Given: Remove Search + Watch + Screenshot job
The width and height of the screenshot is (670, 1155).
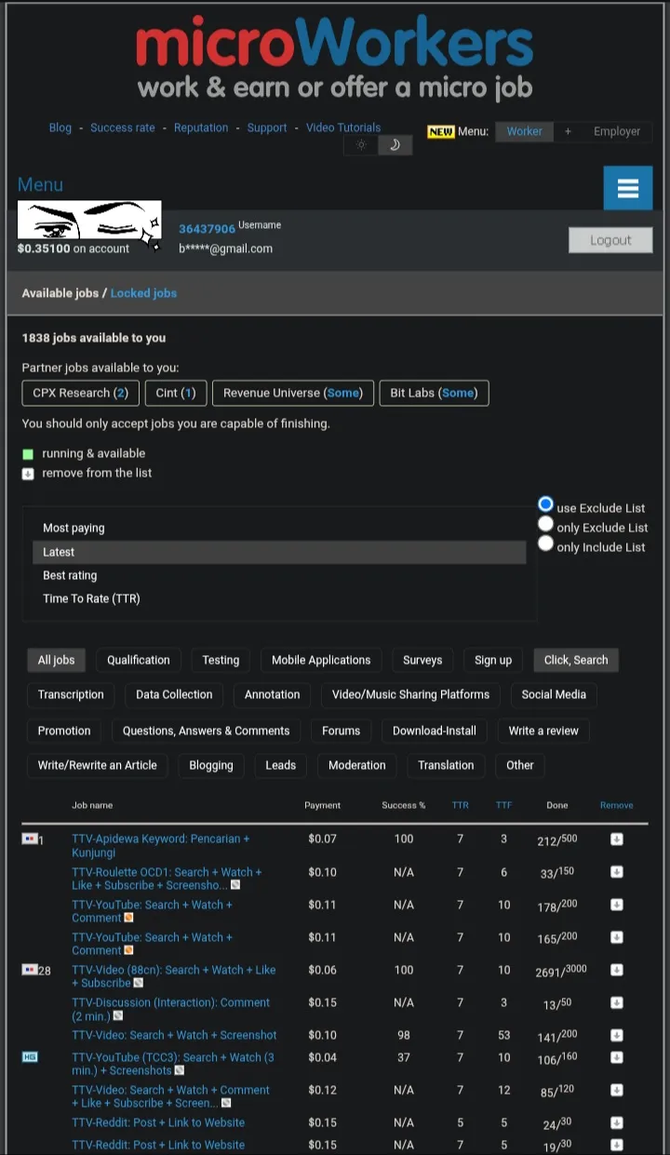Looking at the screenshot, I should [x=616, y=1035].
